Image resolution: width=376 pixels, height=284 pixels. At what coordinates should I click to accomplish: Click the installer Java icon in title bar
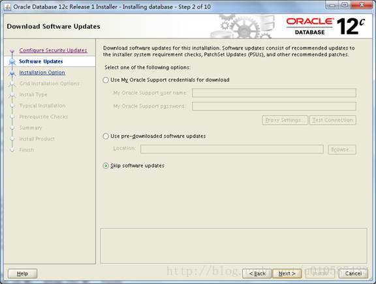(x=8, y=7)
